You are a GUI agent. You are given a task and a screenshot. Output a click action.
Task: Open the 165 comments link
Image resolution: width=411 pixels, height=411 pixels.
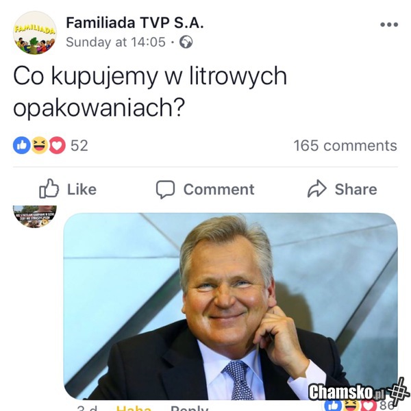345,145
